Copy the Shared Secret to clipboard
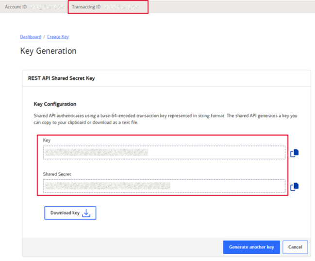Image resolution: width=315 pixels, height=261 pixels. pyautogui.click(x=294, y=186)
